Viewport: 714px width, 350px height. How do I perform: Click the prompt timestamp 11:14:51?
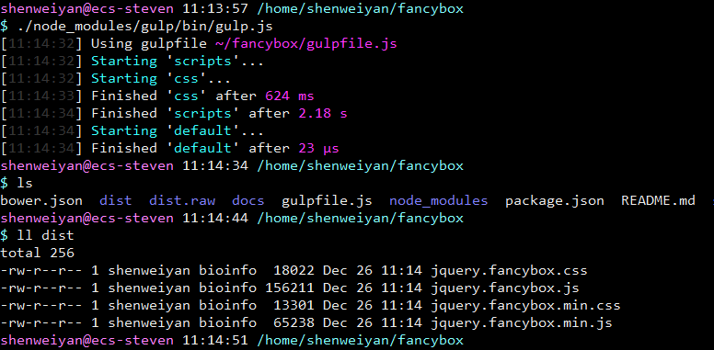pos(215,340)
